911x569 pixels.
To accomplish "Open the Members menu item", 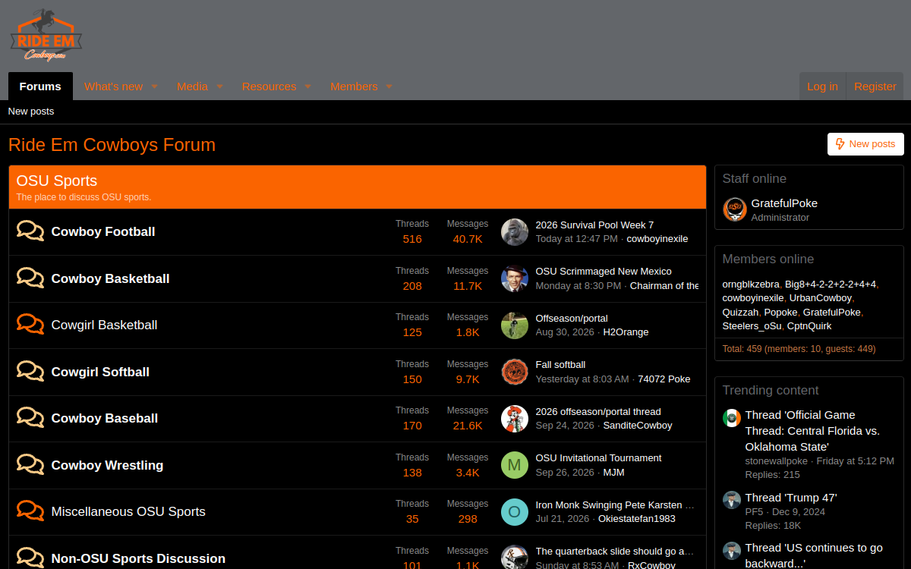I will coord(354,86).
